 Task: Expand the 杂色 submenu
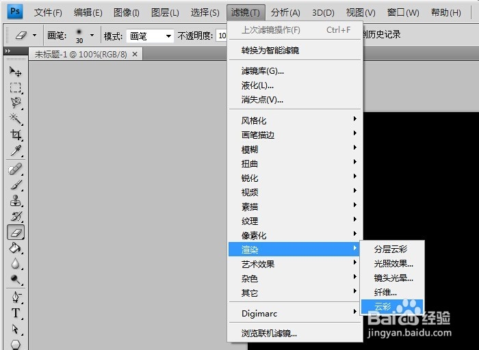[x=295, y=278]
